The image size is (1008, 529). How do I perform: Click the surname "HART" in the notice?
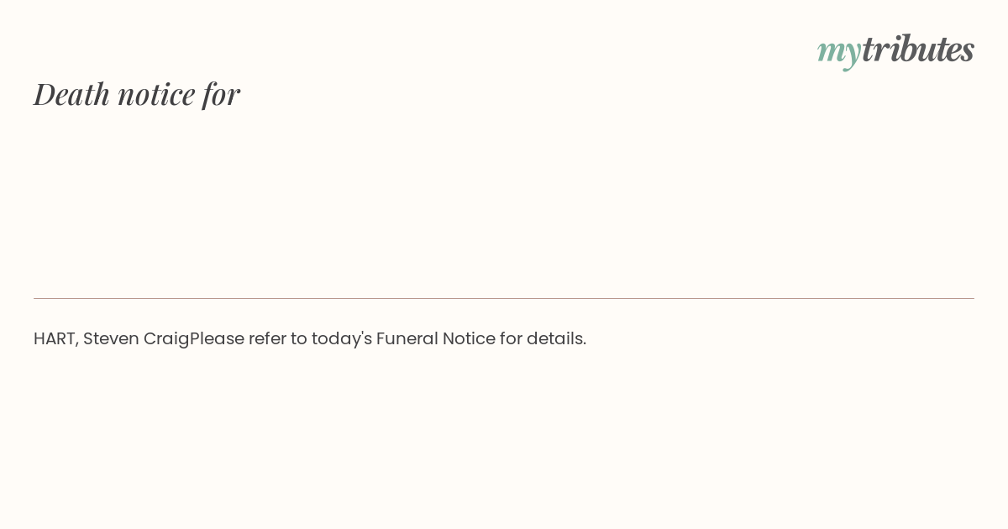pos(54,338)
